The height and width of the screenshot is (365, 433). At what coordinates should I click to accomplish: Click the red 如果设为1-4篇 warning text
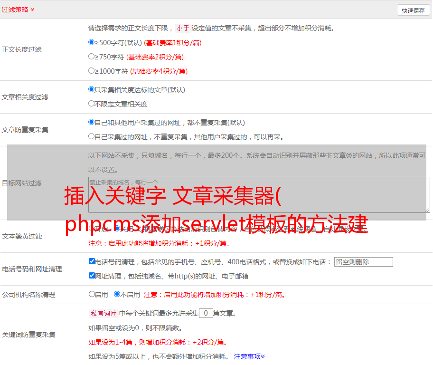(158, 342)
